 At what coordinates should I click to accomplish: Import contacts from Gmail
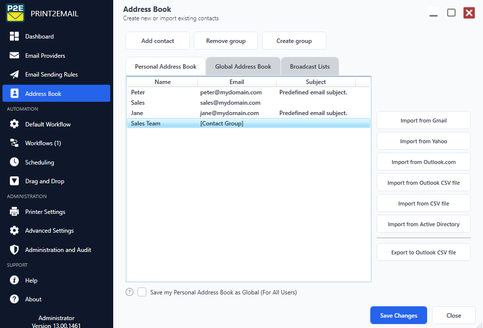[x=423, y=121]
